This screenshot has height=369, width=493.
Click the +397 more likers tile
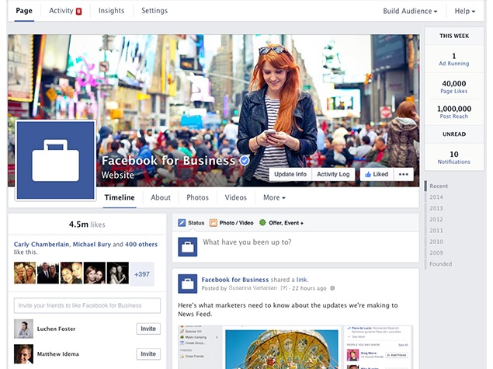click(x=142, y=274)
